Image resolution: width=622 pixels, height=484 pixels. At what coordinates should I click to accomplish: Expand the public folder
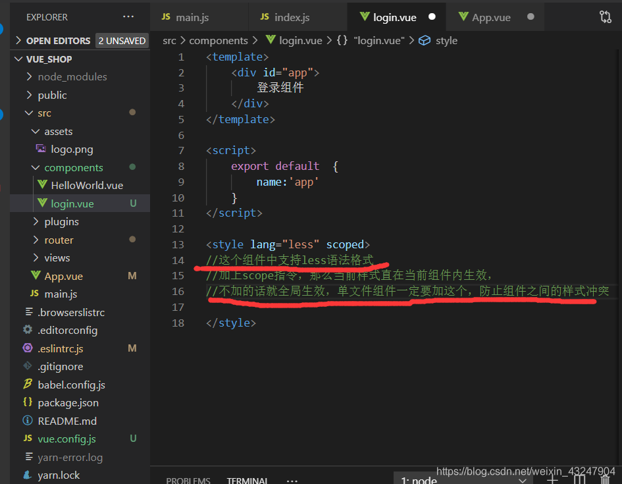[29, 95]
